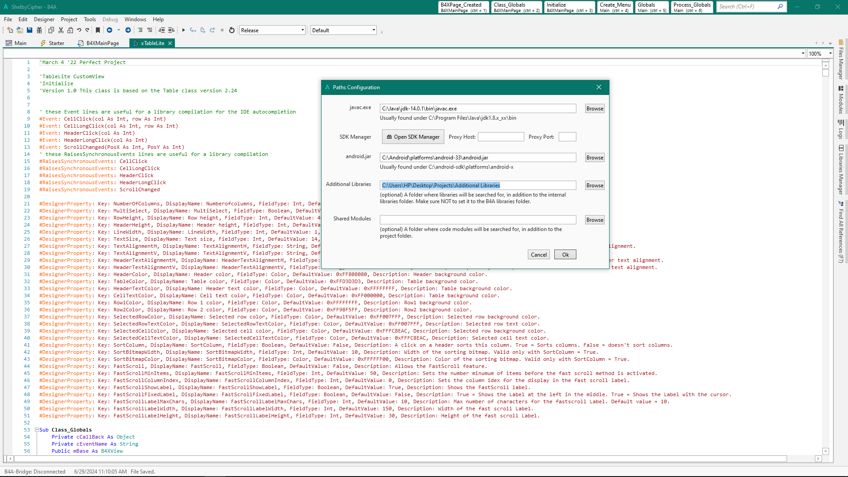Click the Cut scissors icon

[61, 30]
